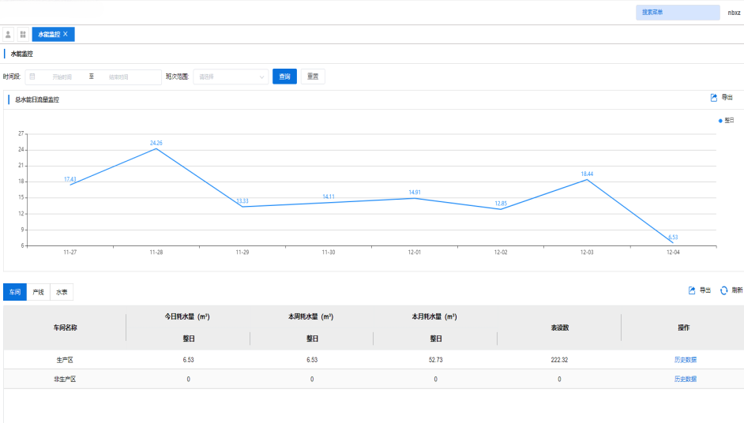Click the 重置 reset button
744x423 pixels.
coord(313,77)
